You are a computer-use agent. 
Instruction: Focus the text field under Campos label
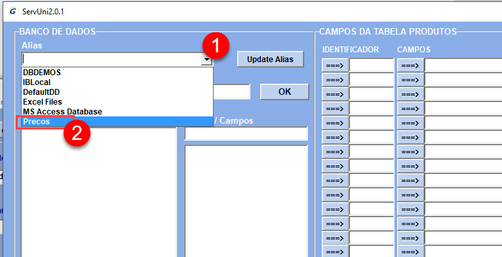246,133
